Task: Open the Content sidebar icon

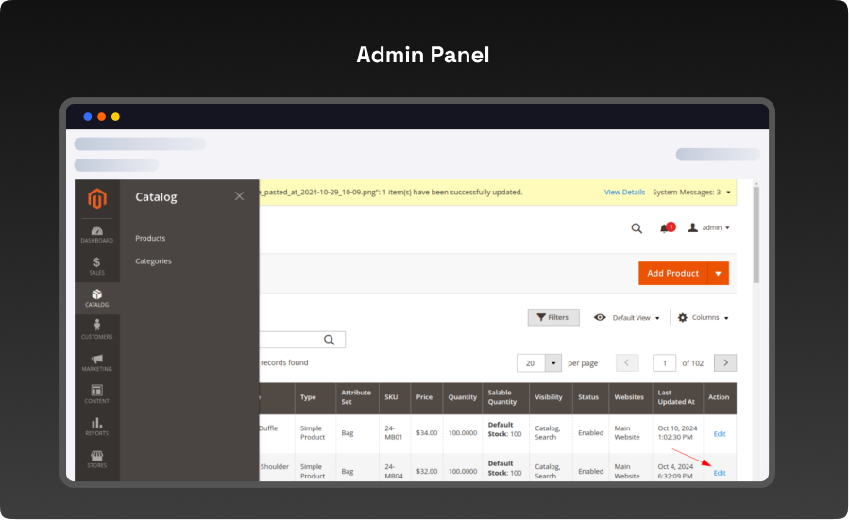Action: pos(97,394)
